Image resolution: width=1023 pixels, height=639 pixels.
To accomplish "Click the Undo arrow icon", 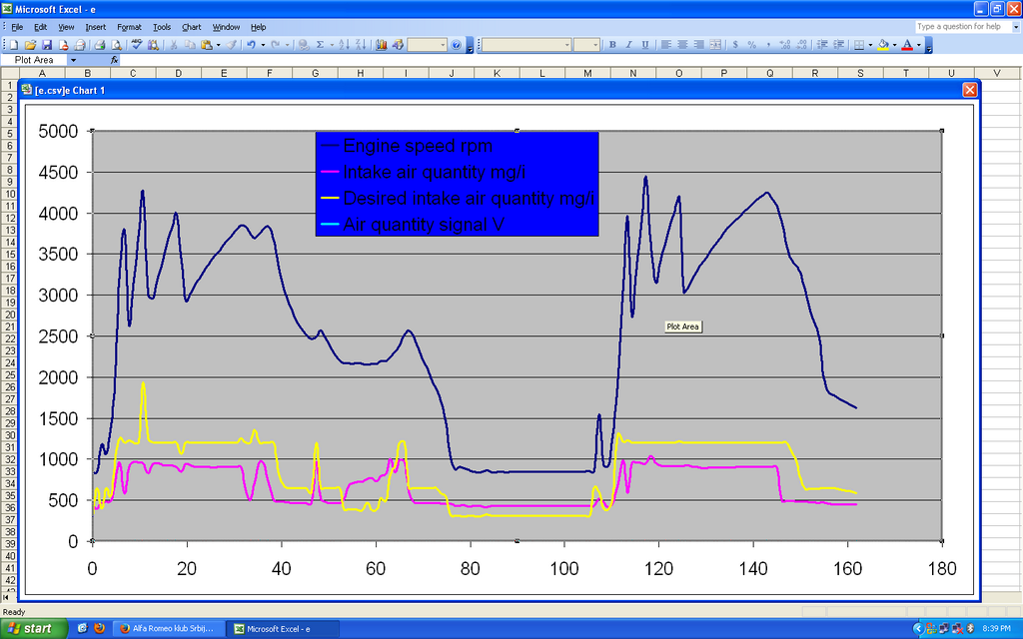I will [251, 44].
